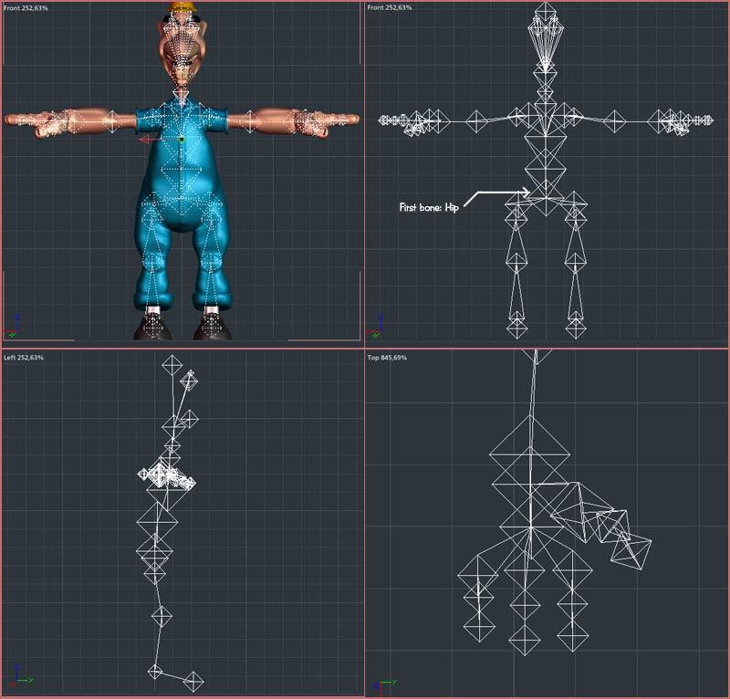730x699 pixels.
Task: Open the Top 845,69% viewport label
Action: [387, 358]
